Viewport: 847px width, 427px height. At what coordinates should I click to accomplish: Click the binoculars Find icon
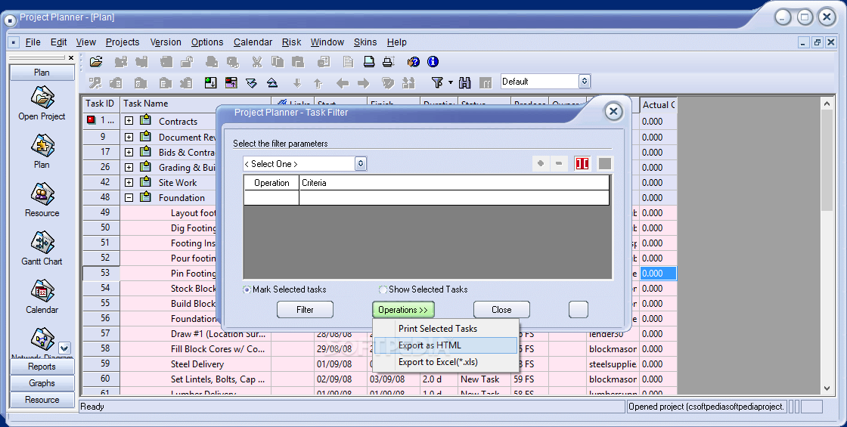click(464, 82)
